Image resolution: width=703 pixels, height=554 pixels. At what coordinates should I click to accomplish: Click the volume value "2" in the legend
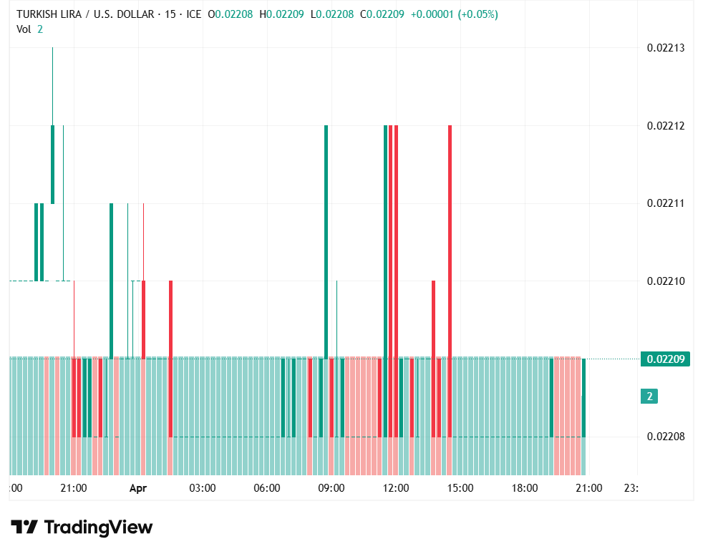[39, 29]
